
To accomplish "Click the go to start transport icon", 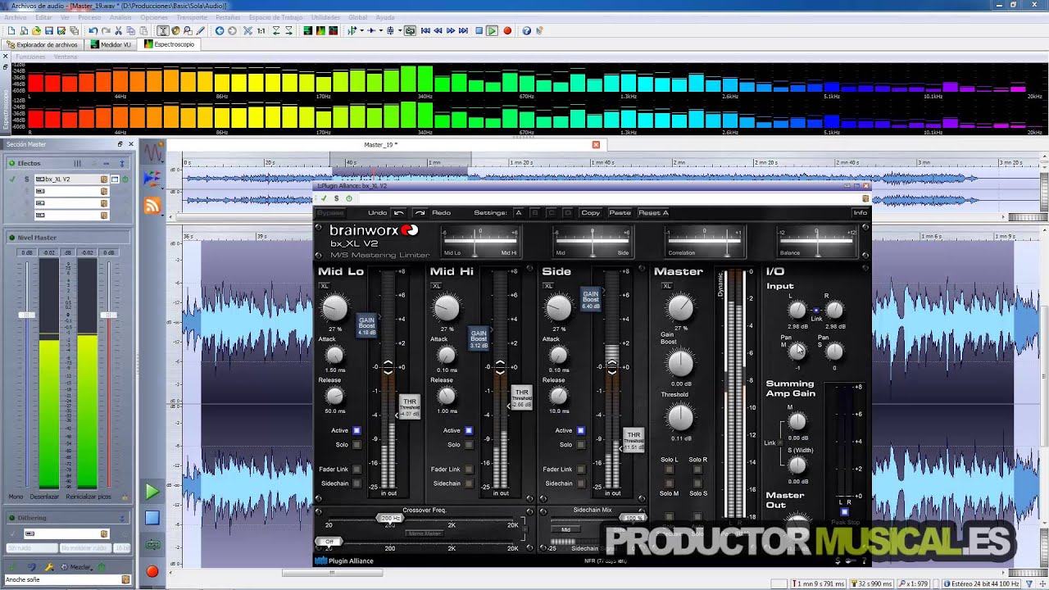I will [425, 30].
